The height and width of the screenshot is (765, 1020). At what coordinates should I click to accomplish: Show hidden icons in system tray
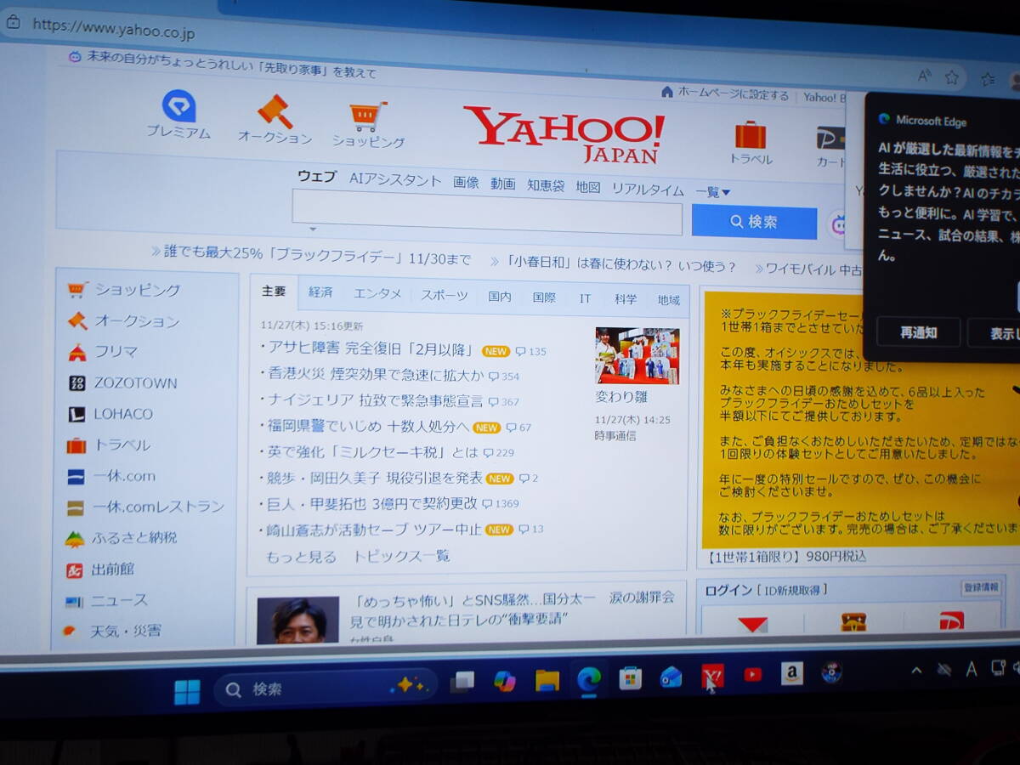pyautogui.click(x=916, y=671)
